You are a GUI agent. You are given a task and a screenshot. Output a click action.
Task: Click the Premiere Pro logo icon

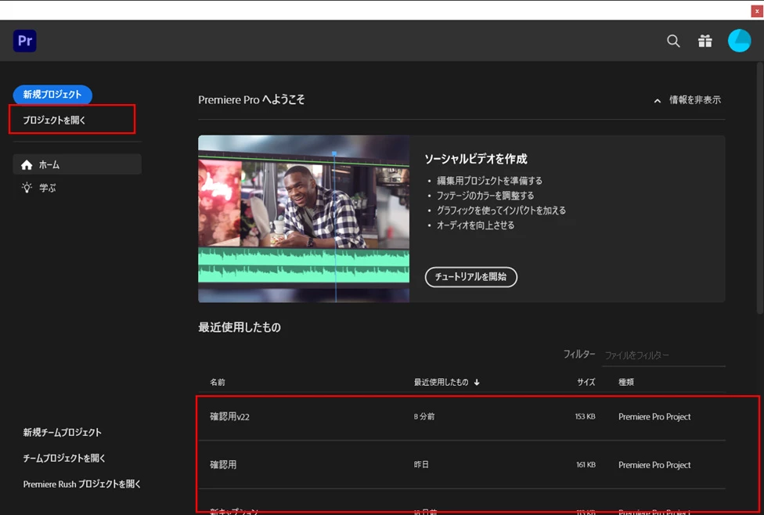(x=25, y=41)
